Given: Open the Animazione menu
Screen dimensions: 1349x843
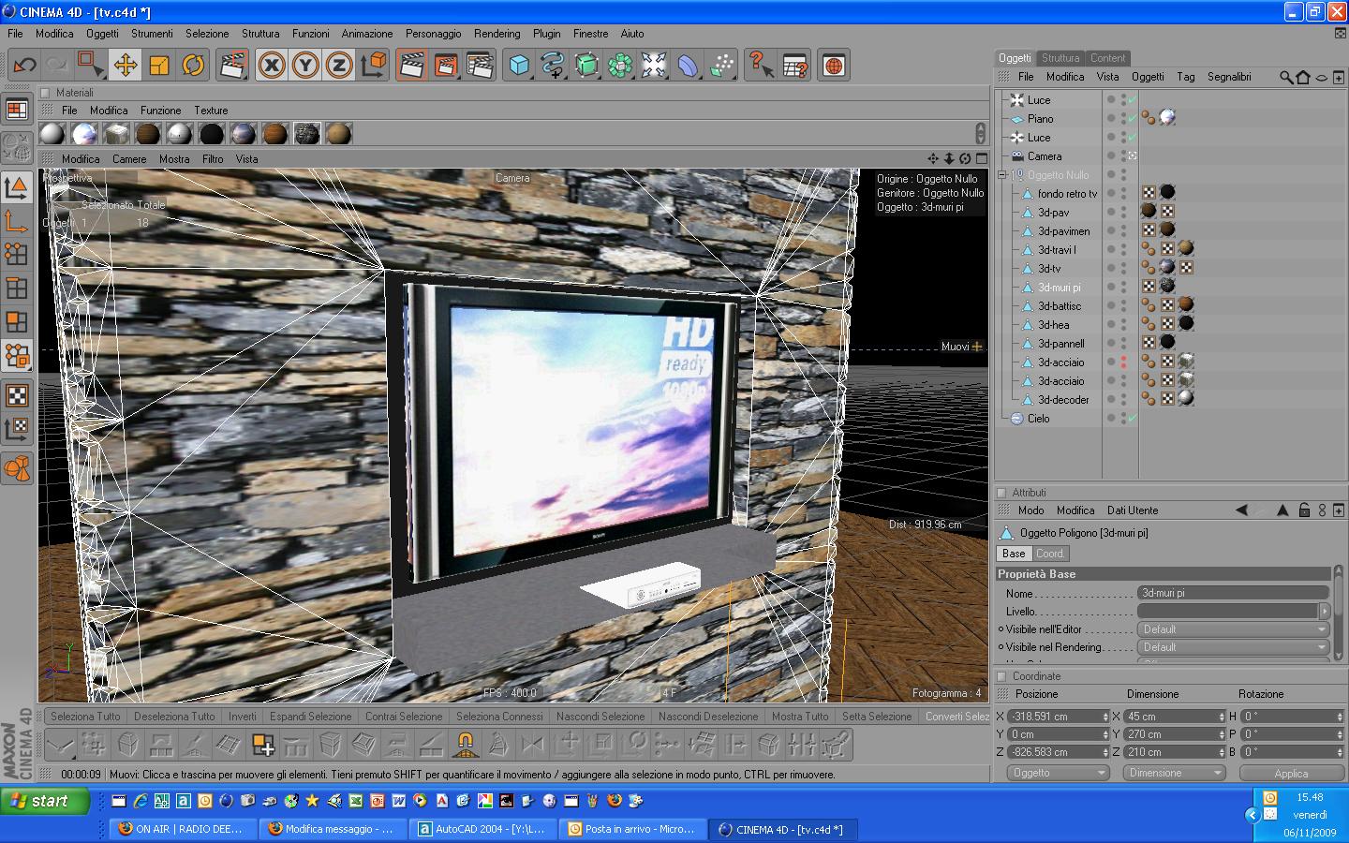Looking at the screenshot, I should (x=367, y=34).
